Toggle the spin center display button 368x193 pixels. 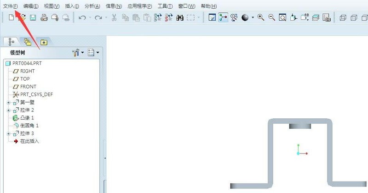coord(223,17)
